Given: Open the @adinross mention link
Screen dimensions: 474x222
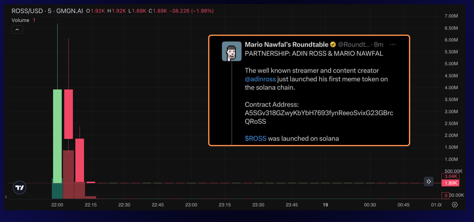Looking at the screenshot, I should (x=260, y=79).
